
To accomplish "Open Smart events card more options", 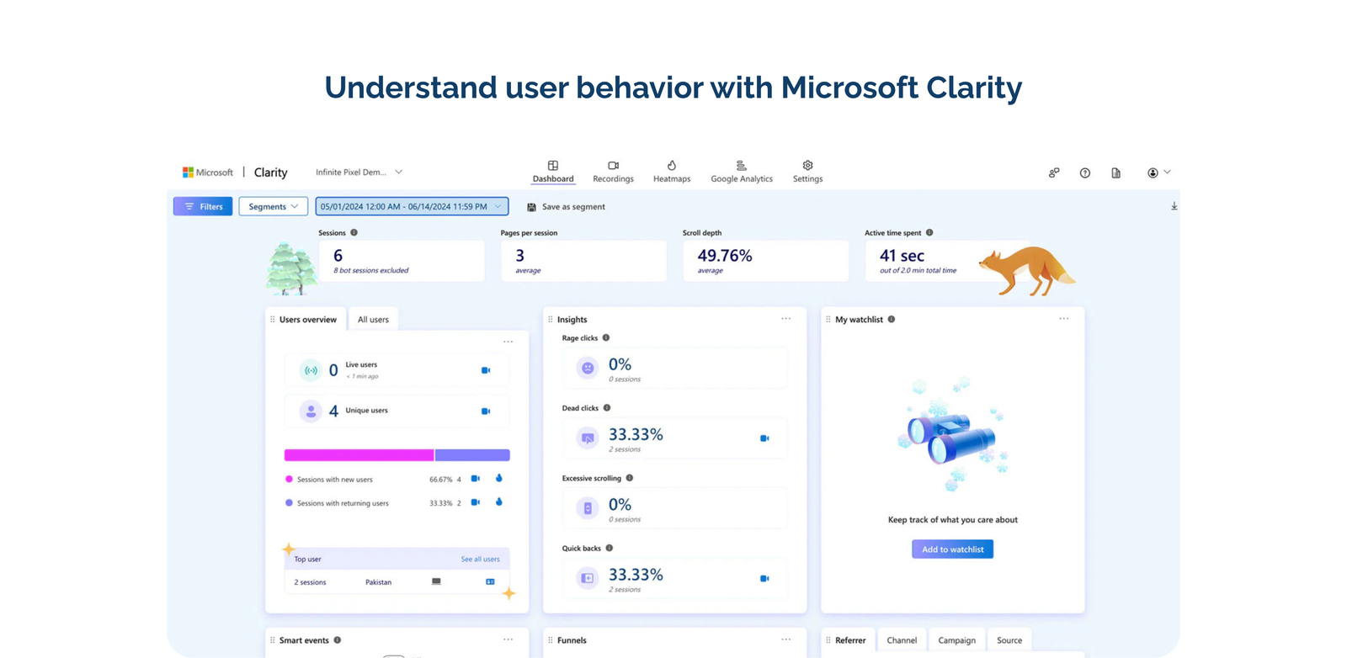I will coord(508,639).
